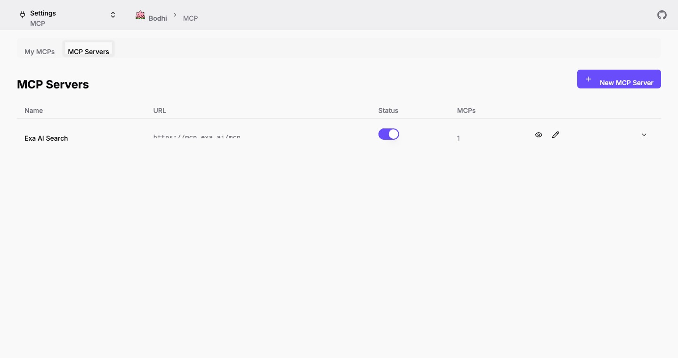Disable the Exa AI Search status toggle

click(x=388, y=134)
